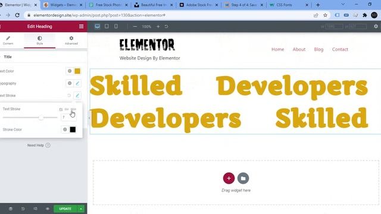Switch to the Advanced tab
Viewport: 381px width, 214px height.
(x=71, y=40)
